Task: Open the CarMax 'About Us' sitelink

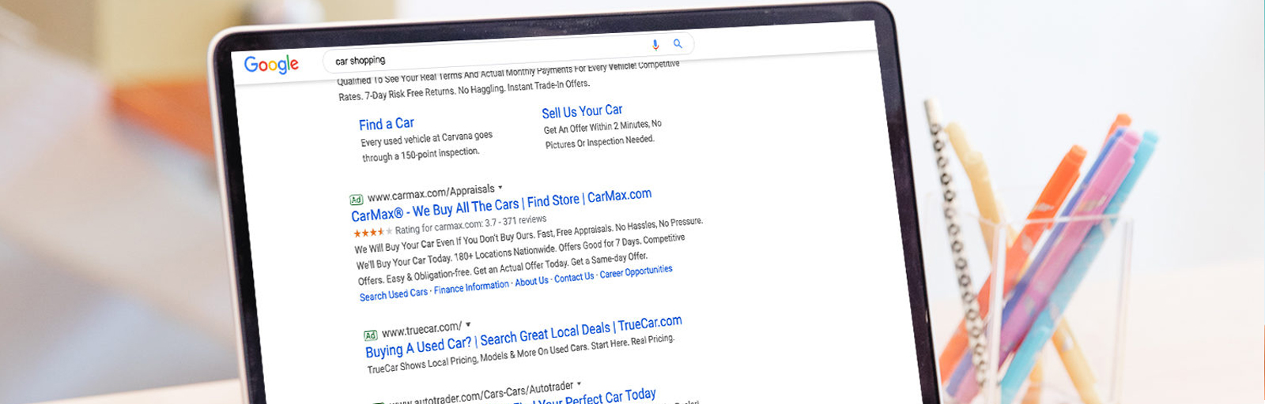Action: click(x=531, y=282)
